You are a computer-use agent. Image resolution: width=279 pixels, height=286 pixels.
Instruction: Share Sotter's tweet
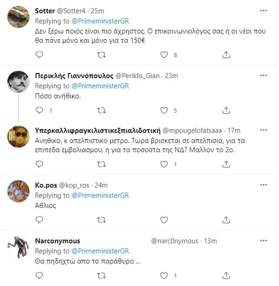click(226, 55)
